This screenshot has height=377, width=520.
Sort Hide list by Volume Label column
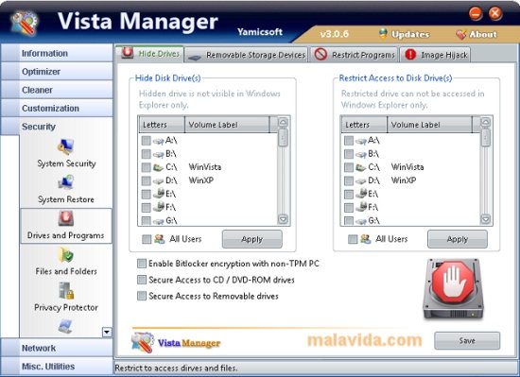click(x=227, y=125)
